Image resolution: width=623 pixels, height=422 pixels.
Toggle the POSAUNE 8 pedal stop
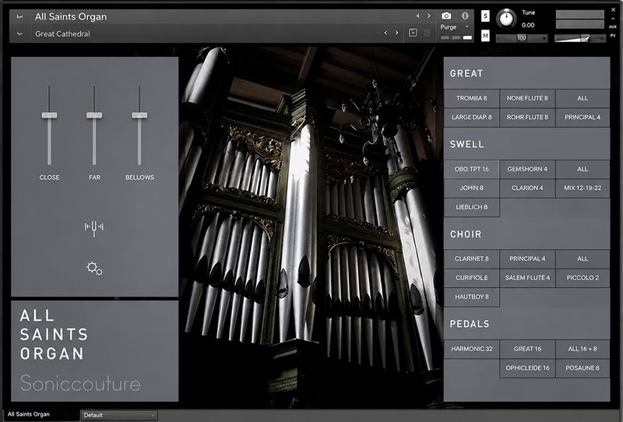click(x=583, y=368)
